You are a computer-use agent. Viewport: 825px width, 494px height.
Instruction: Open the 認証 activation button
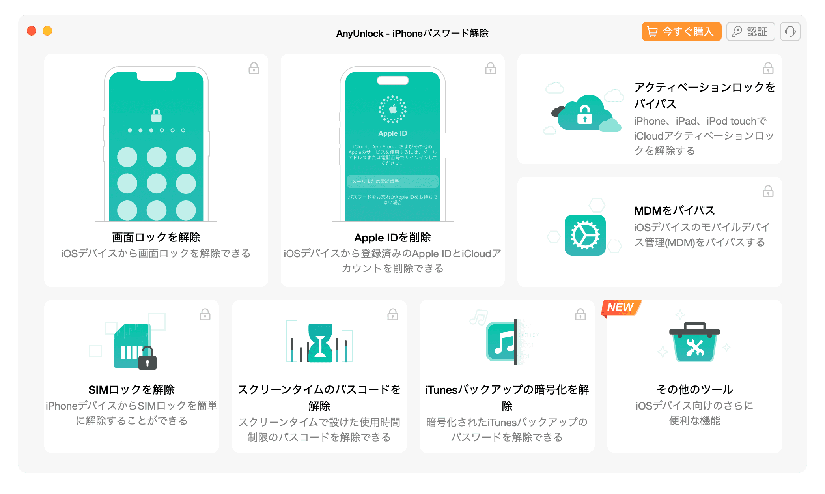pos(750,32)
